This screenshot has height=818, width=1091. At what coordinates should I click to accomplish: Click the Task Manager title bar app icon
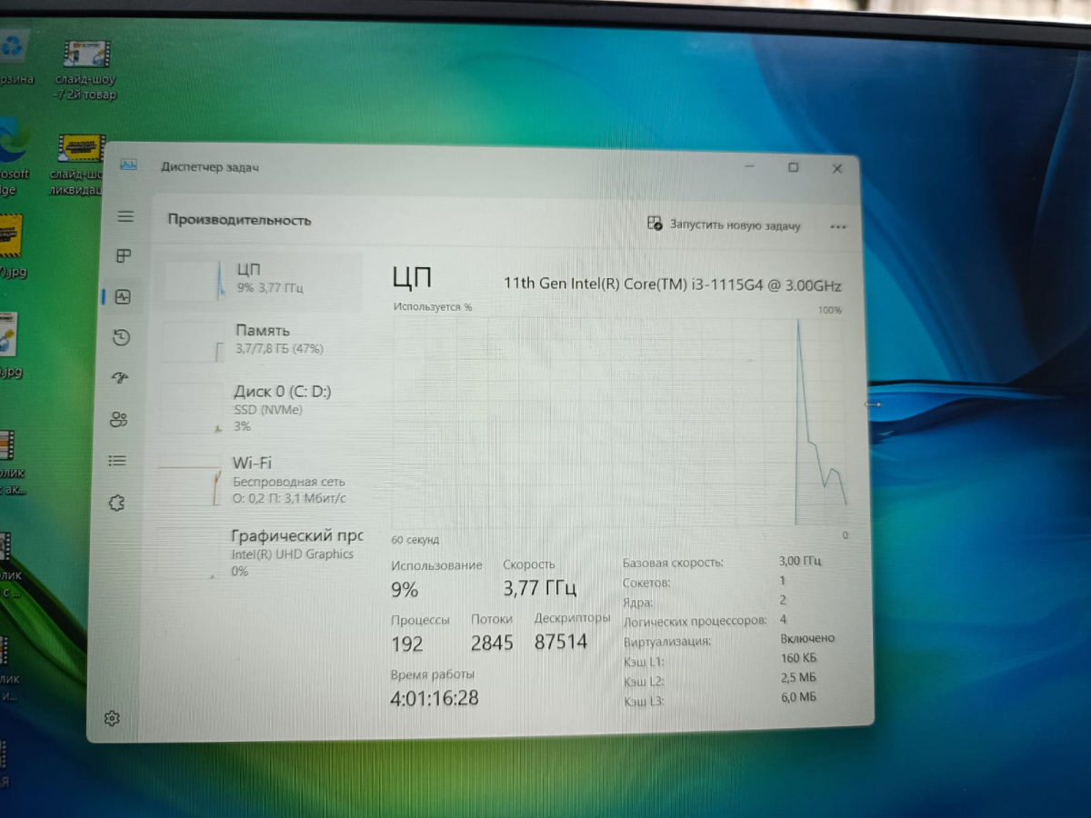128,165
